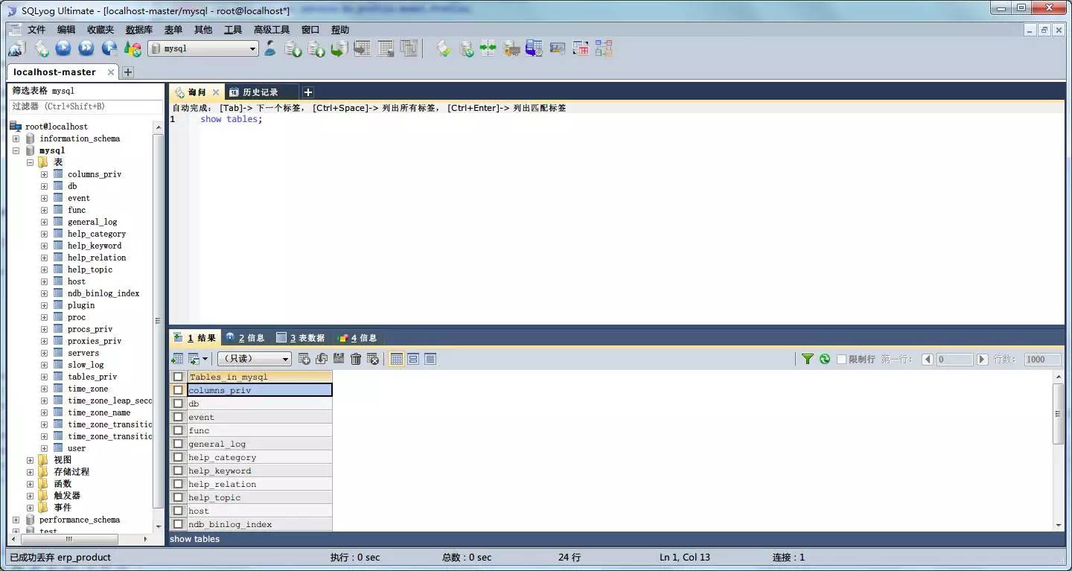Click the duplicate row icon in results
1072x571 pixels.
(322, 359)
